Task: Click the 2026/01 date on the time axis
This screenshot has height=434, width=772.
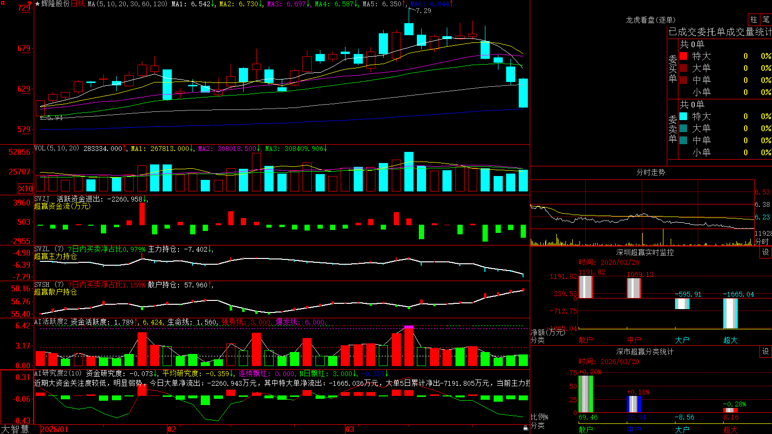Action: [x=55, y=429]
